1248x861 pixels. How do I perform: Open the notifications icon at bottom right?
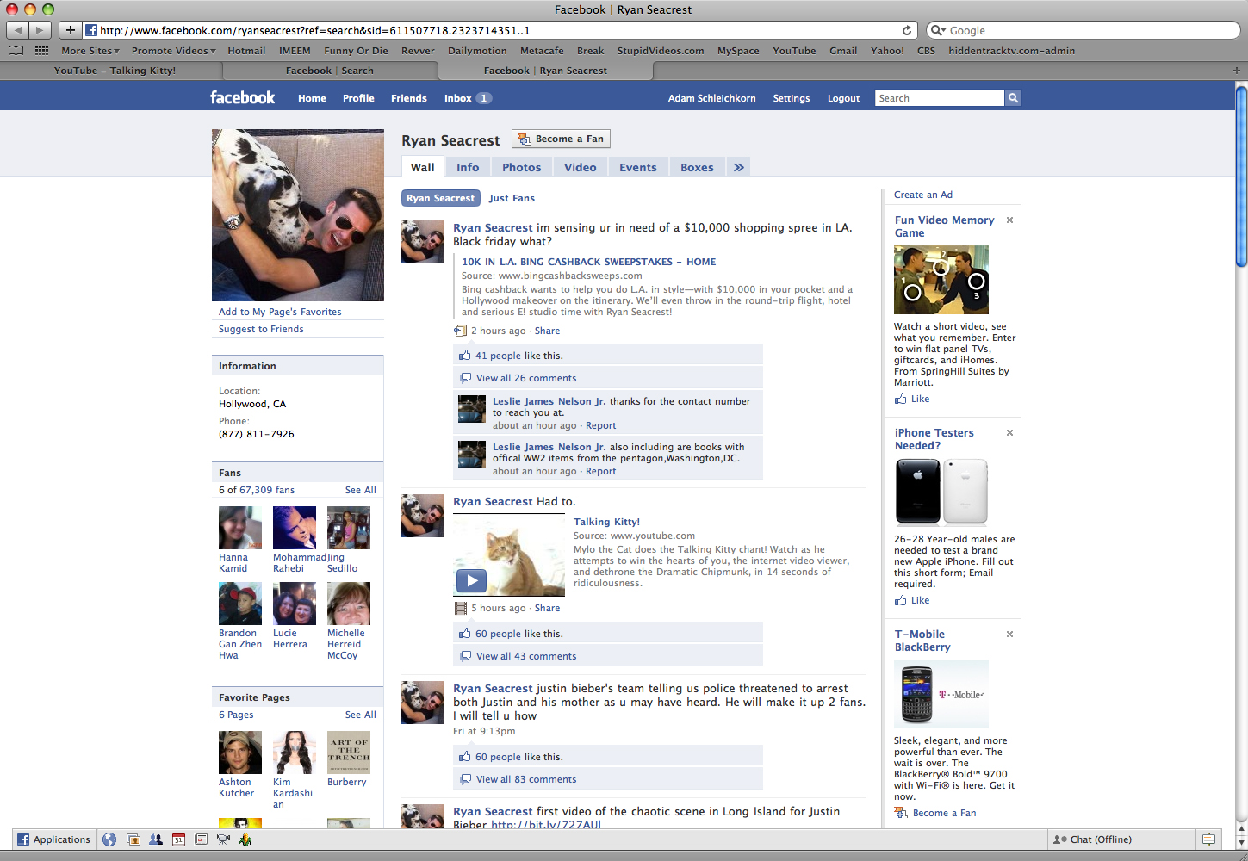[1208, 839]
